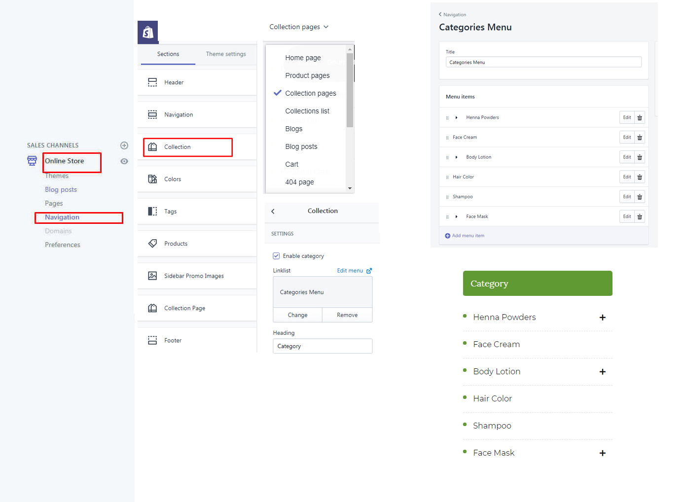Delete the Henna Powders menu item
This screenshot has width=683, height=502.
pyautogui.click(x=640, y=118)
